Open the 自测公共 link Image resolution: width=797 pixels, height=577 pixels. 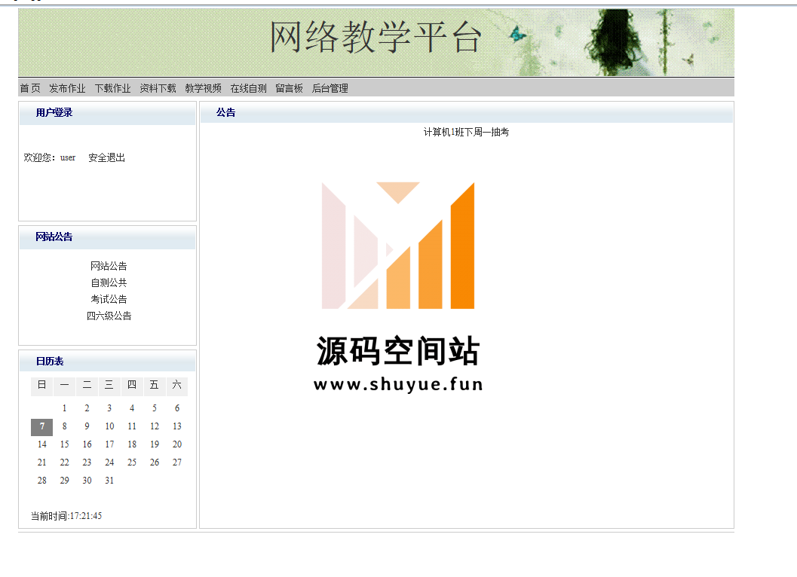point(109,282)
